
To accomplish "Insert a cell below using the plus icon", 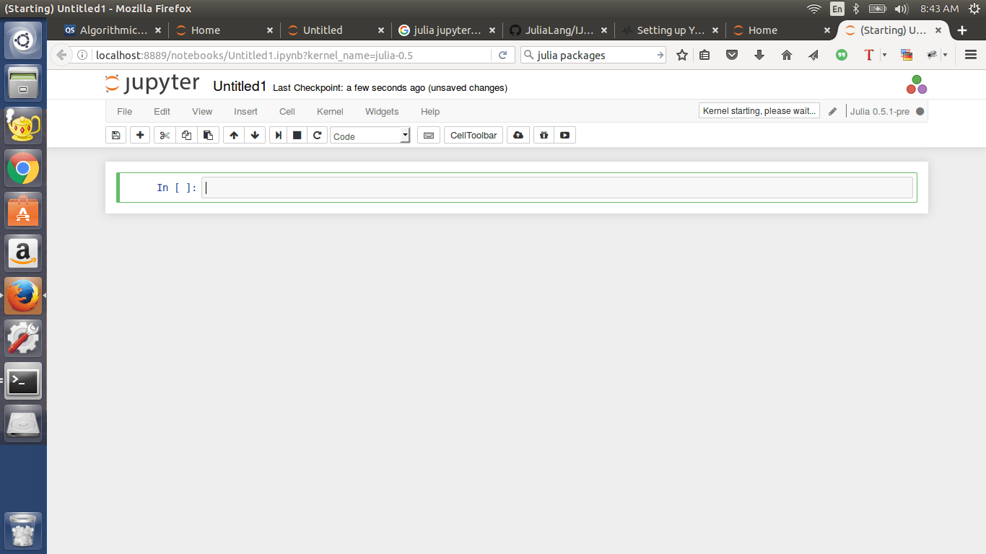I will (x=140, y=135).
